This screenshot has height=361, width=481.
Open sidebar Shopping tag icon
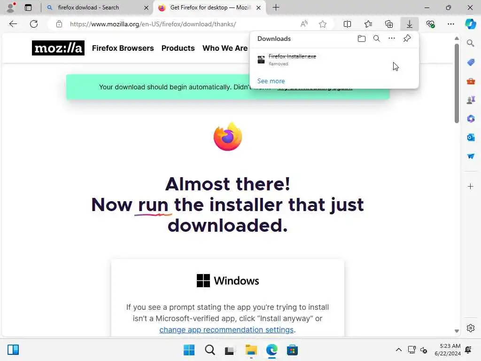(x=471, y=63)
